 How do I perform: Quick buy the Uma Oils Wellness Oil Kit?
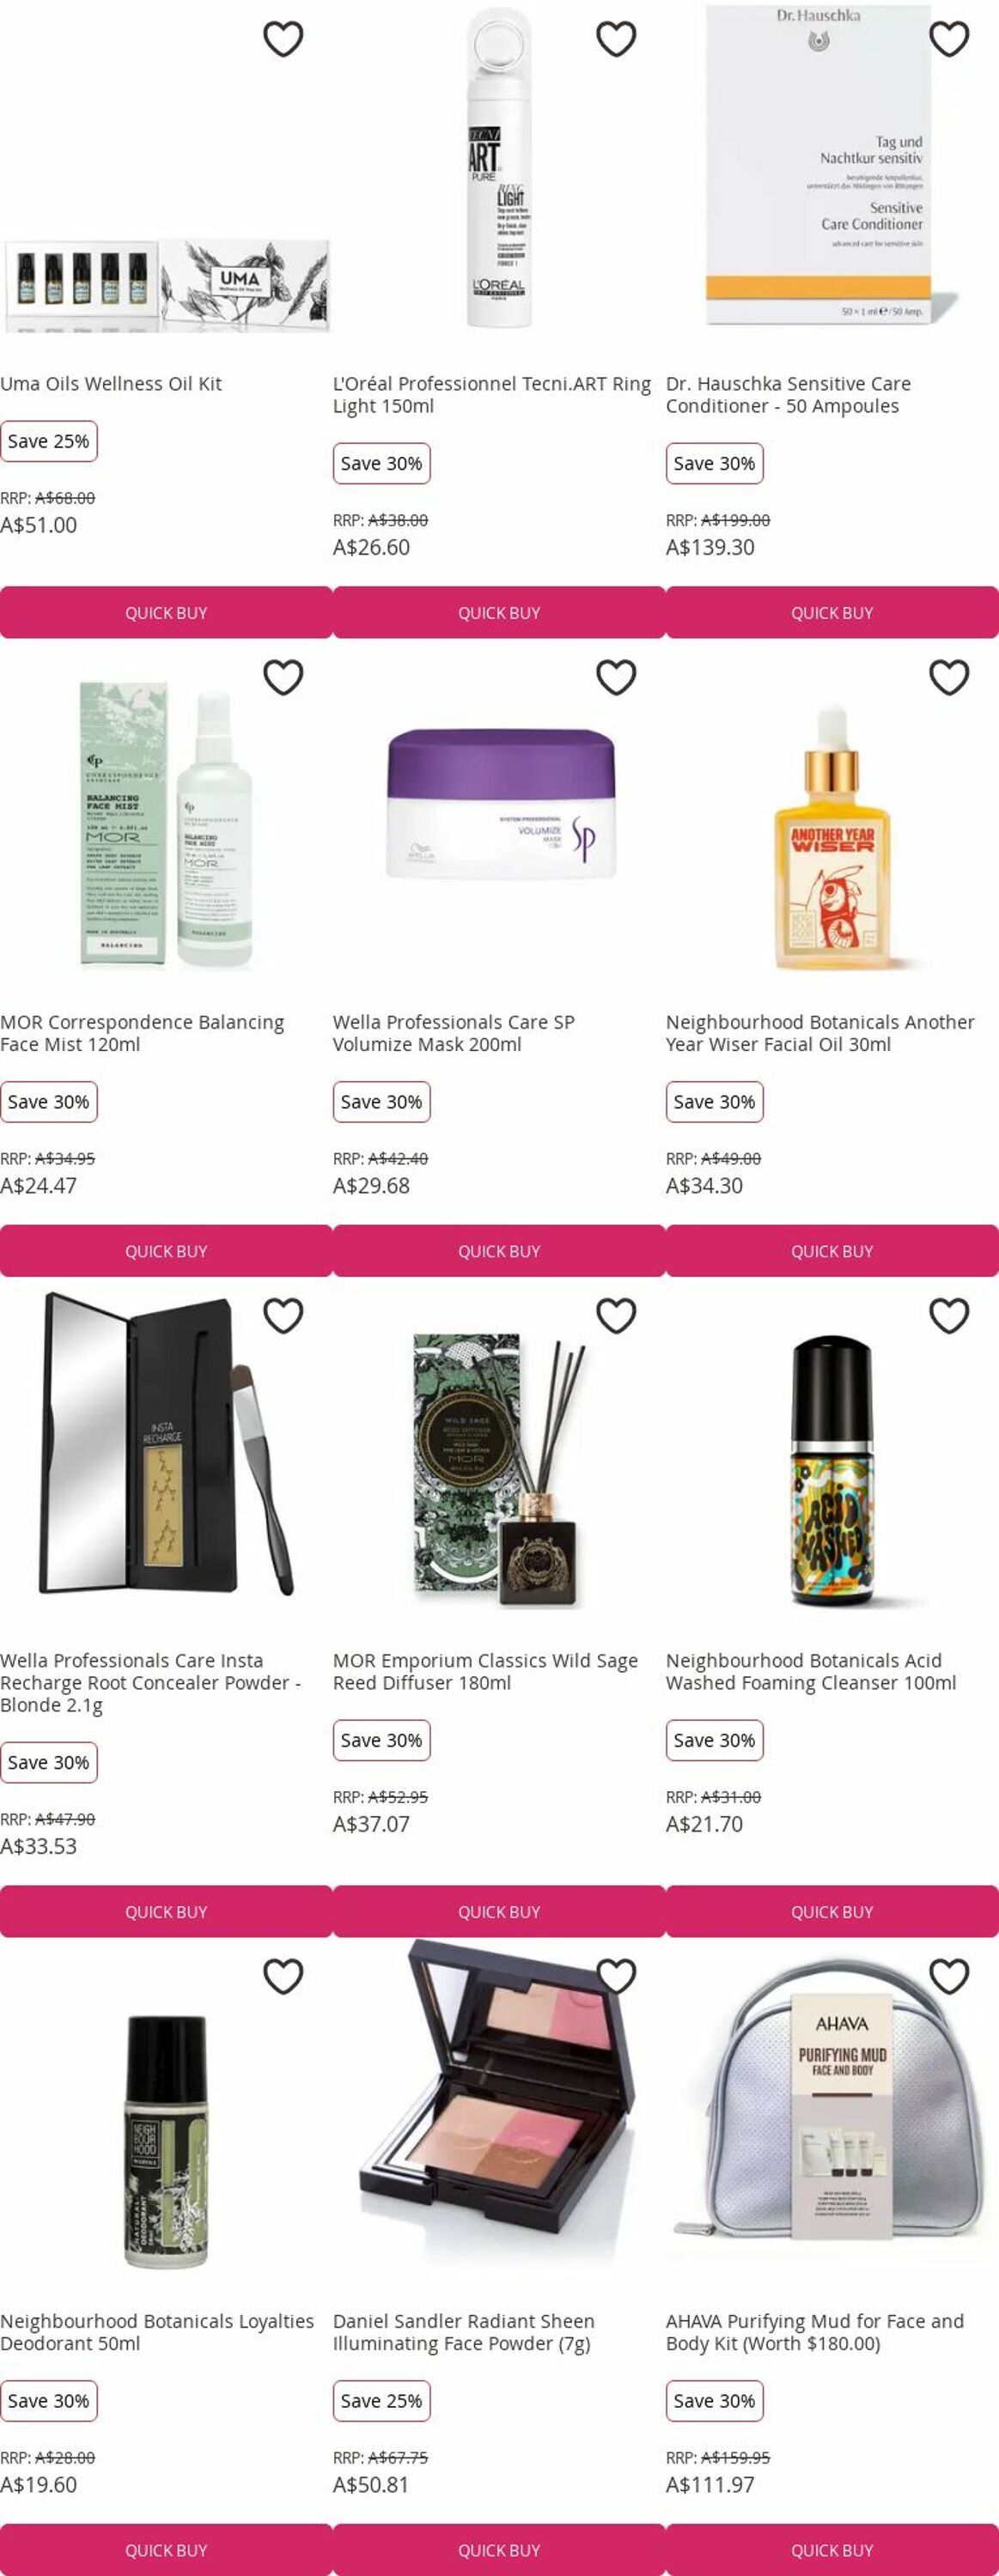coord(166,612)
